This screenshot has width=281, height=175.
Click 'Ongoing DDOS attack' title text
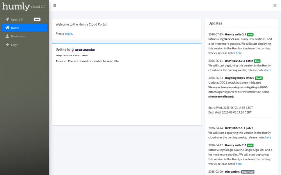[239, 78]
